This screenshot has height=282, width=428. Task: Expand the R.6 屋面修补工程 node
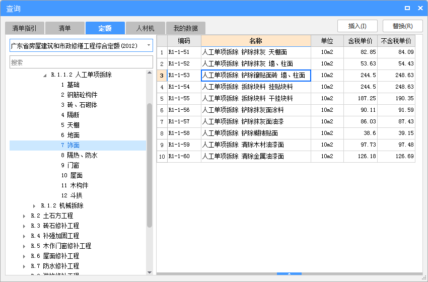point(24,256)
